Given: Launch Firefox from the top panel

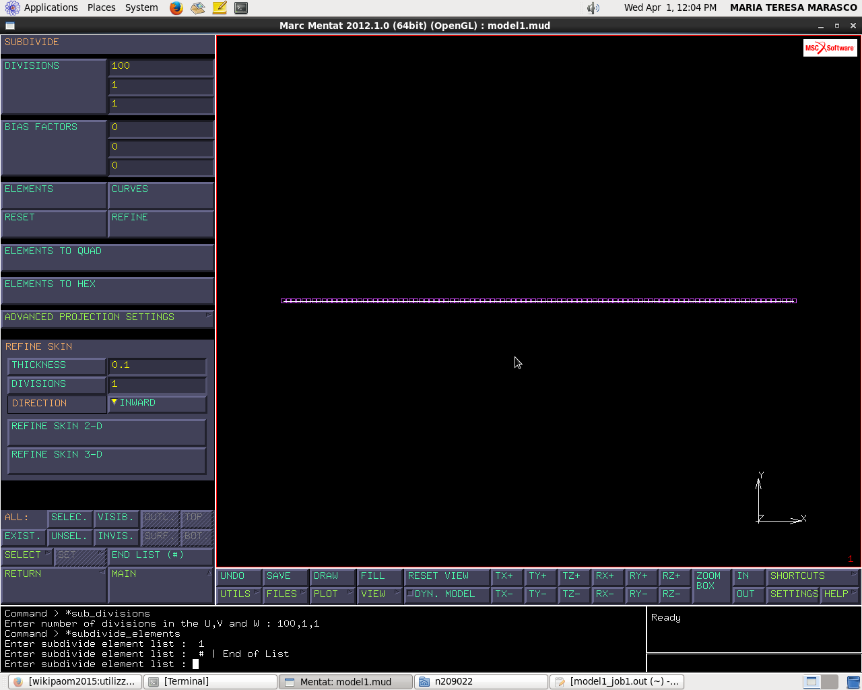Looking at the screenshot, I should click(176, 8).
